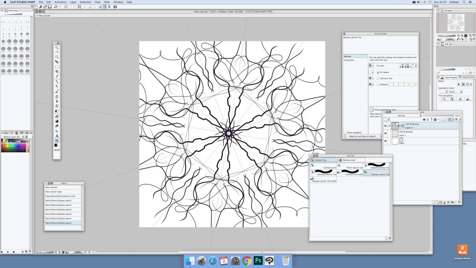Screen dimensions: 476x268
Task: Check the Show category checkbox
Action: 345,133
